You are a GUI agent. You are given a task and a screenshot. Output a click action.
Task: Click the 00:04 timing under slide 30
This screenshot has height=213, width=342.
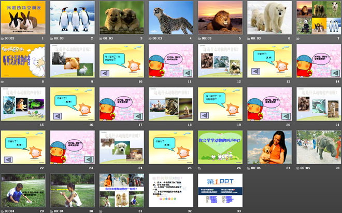coord(59,211)
